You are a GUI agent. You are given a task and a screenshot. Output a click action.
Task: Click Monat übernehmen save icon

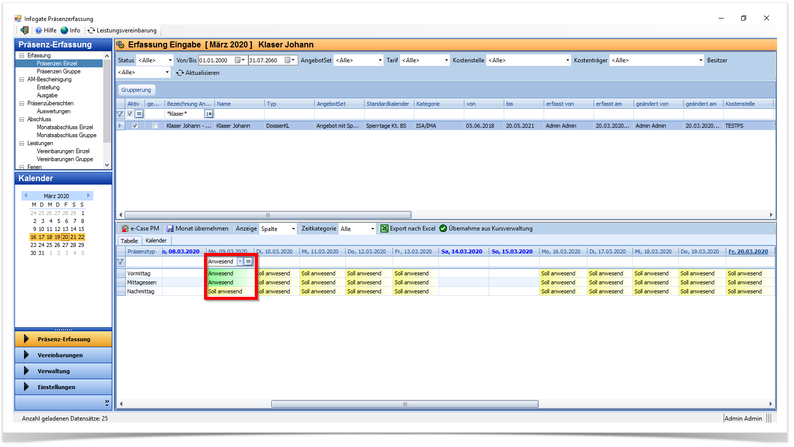click(170, 228)
